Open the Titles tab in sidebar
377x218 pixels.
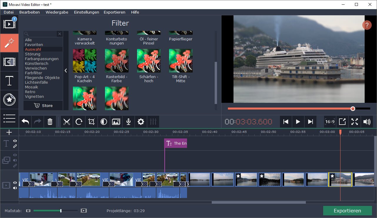(9, 81)
